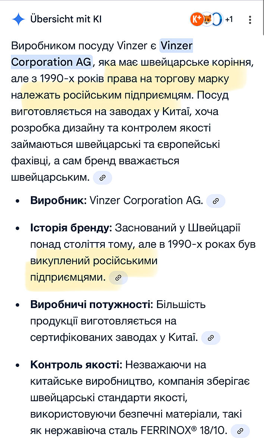The image size is (264, 447).
Task: Open source link after 'швейцарським.'
Action: click(x=103, y=178)
